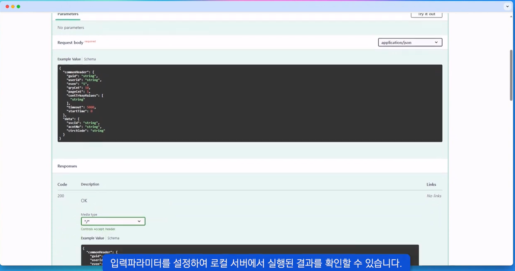Click the Media type label
This screenshot has height=271, width=515.
(89, 215)
